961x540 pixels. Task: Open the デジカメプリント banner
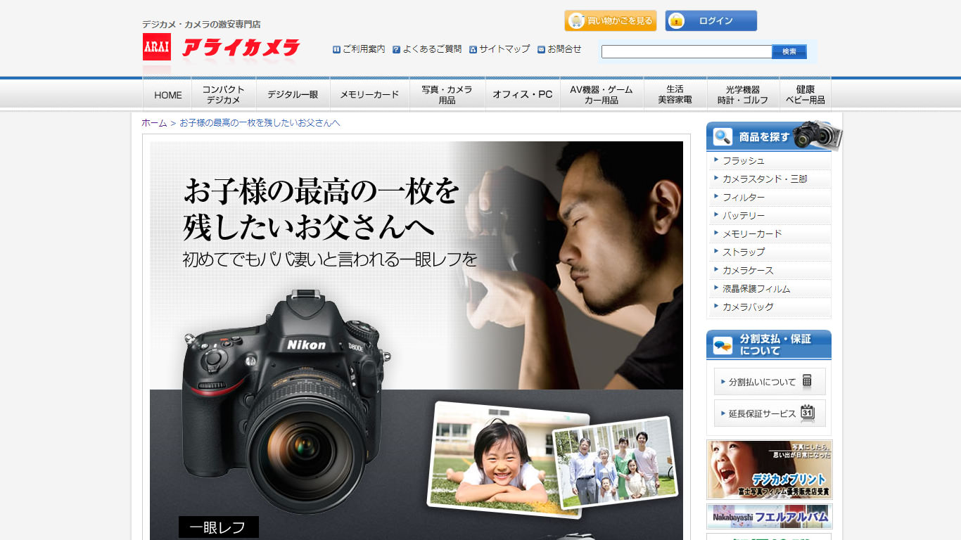770,470
